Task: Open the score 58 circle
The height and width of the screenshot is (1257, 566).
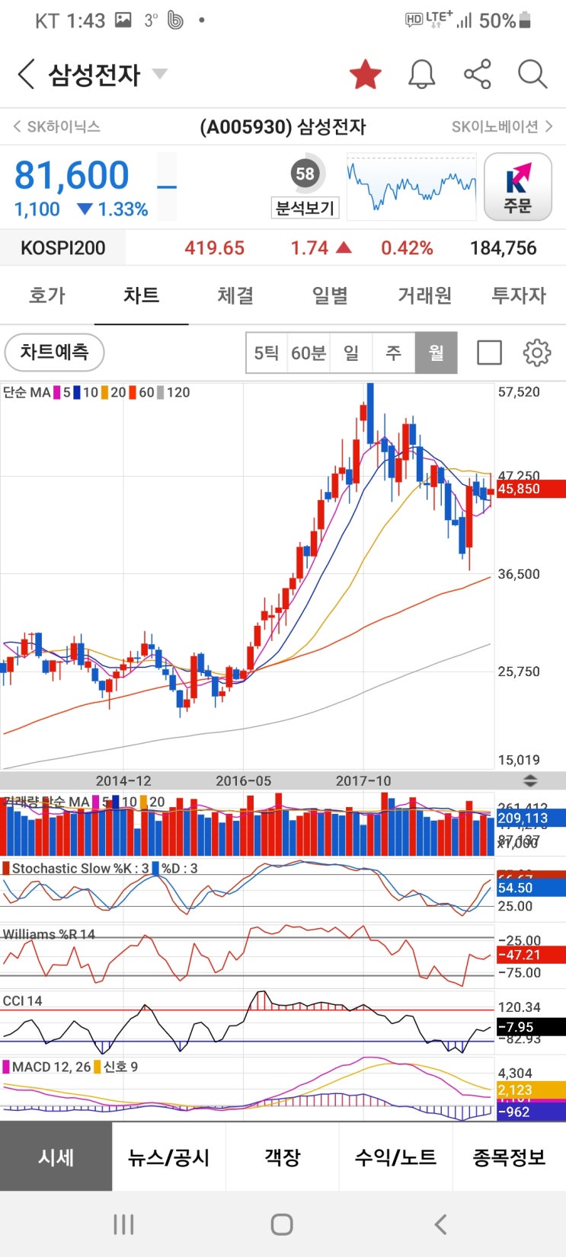Action: (305, 174)
